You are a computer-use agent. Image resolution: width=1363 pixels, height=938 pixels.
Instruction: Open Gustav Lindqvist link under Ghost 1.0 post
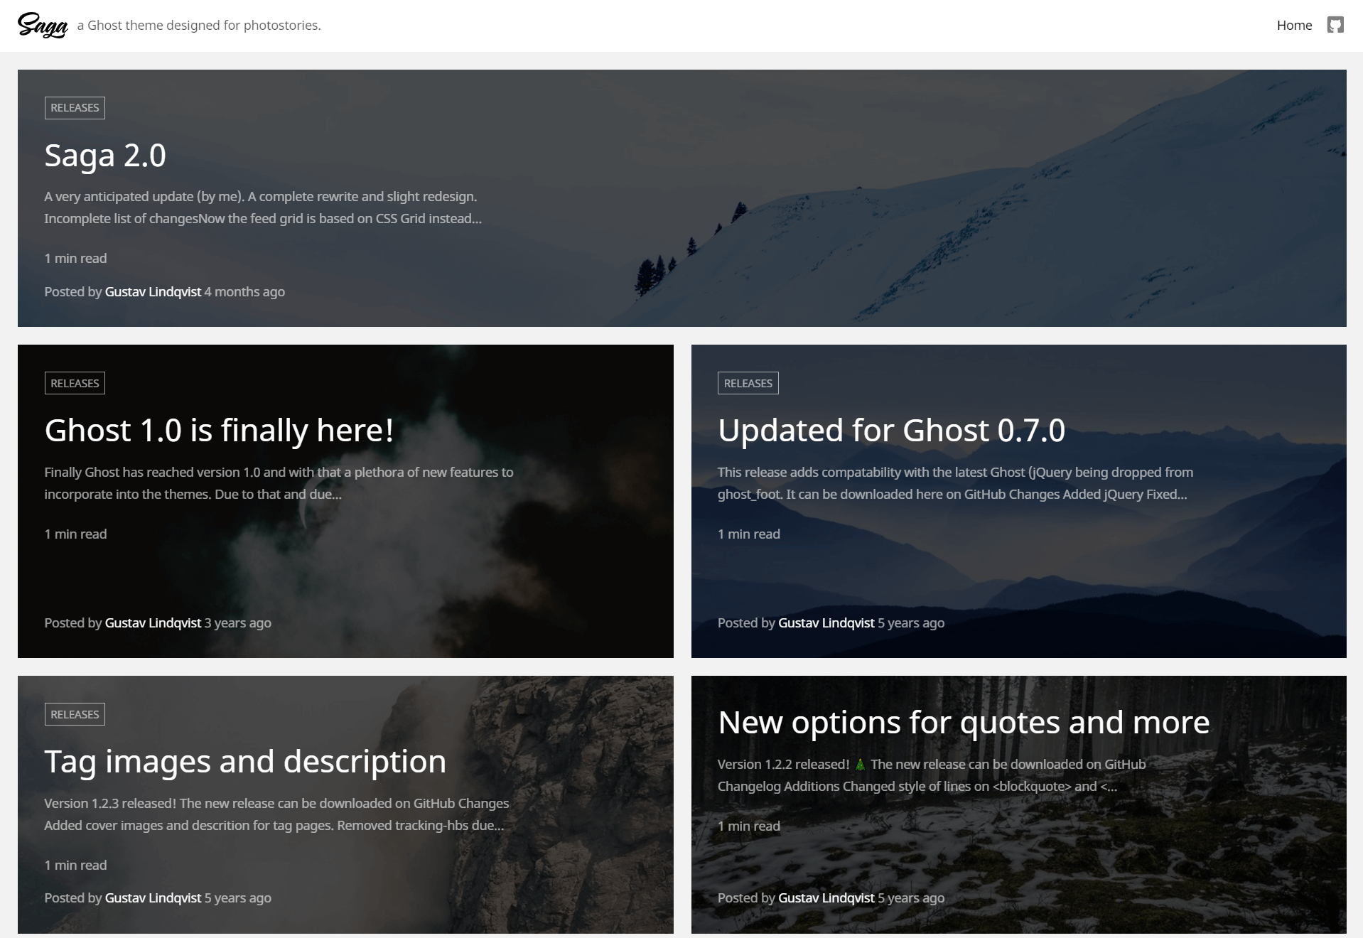click(x=153, y=622)
